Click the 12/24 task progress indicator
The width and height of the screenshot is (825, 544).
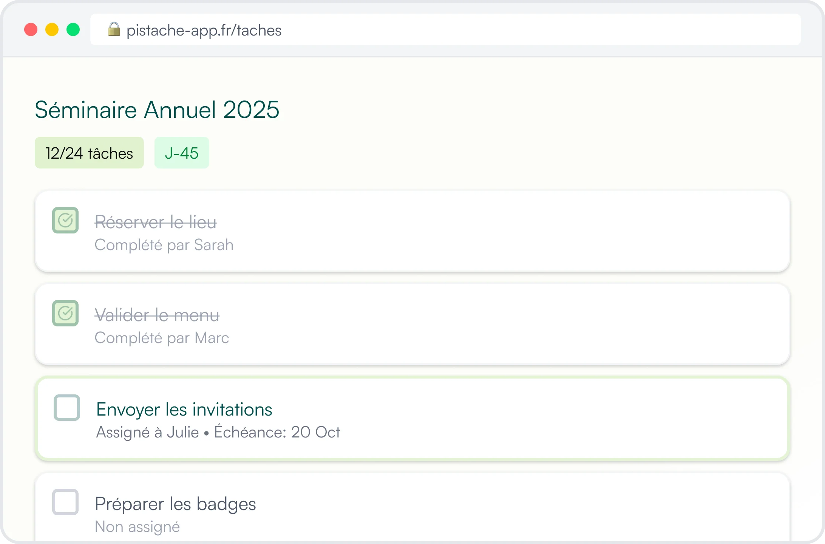click(x=89, y=153)
